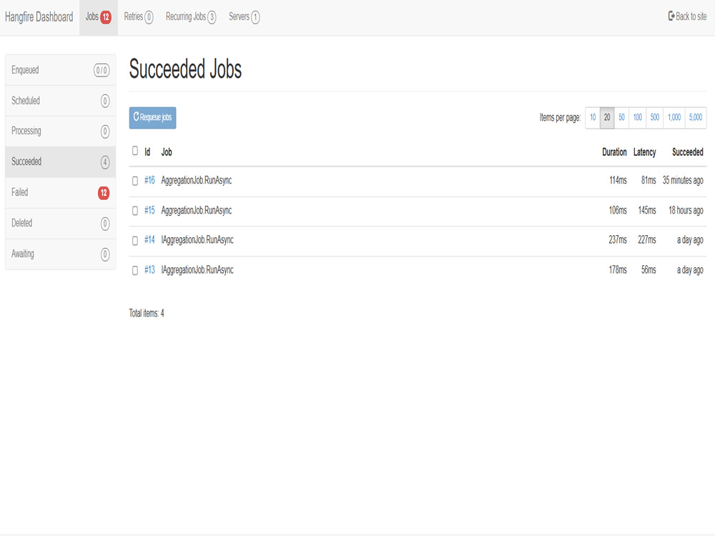This screenshot has height=536, width=715.
Task: Set items per page to 20
Action: pos(607,118)
